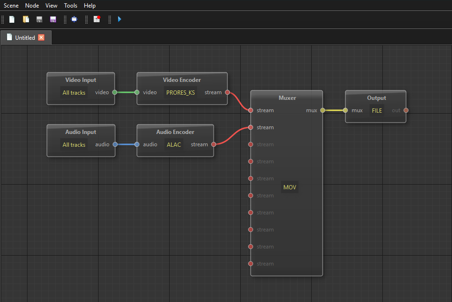Open the PRORES_KS codec dropdown
This screenshot has width=452, height=302.
181,93
